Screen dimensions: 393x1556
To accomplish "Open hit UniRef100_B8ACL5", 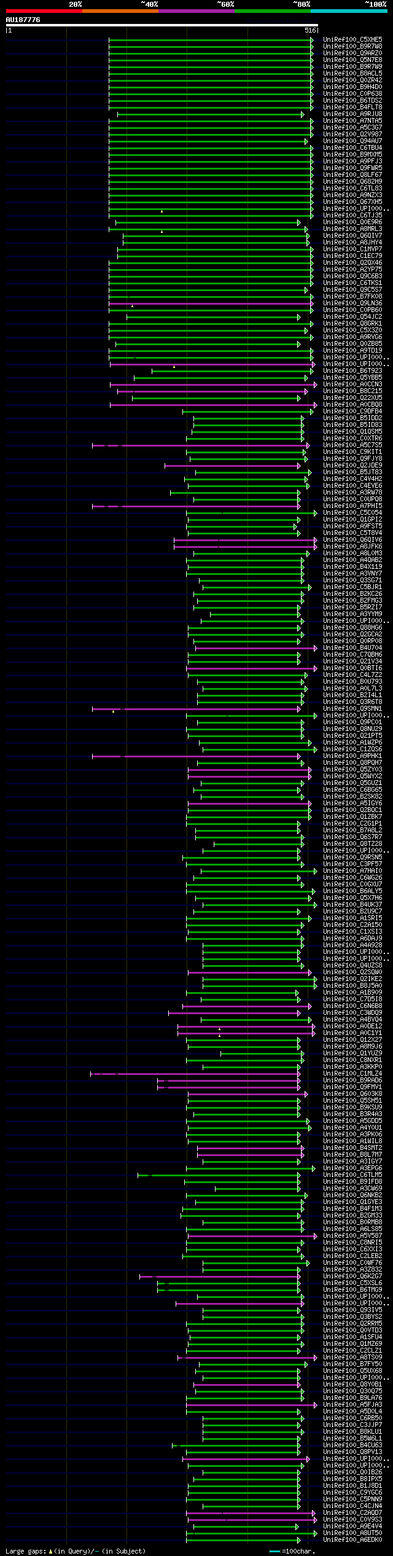I will point(352,73).
